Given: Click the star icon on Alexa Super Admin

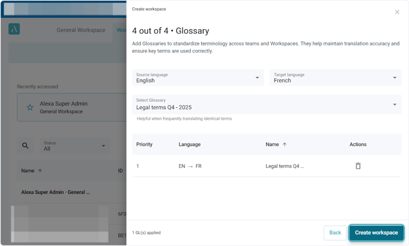Looking at the screenshot, I should pyautogui.click(x=30, y=107).
